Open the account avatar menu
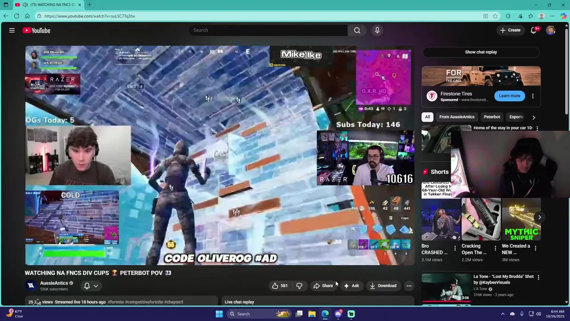The height and width of the screenshot is (321, 570). pyautogui.click(x=551, y=30)
